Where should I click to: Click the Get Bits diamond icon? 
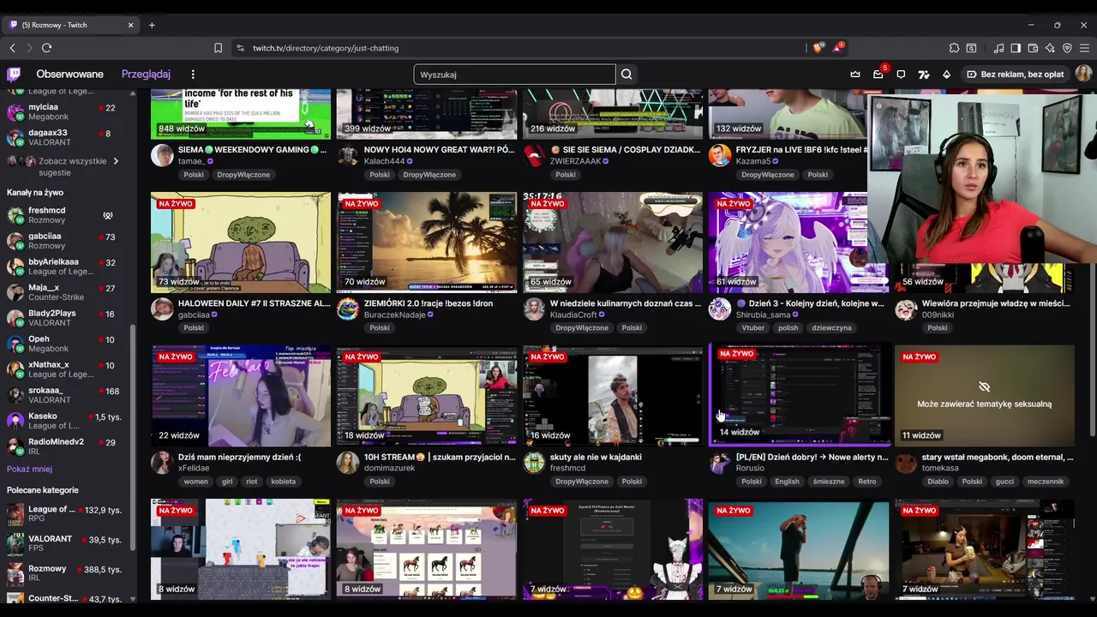[x=946, y=75]
